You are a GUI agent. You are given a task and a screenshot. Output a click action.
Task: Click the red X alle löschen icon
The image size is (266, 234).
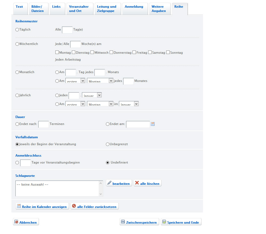click(137, 183)
